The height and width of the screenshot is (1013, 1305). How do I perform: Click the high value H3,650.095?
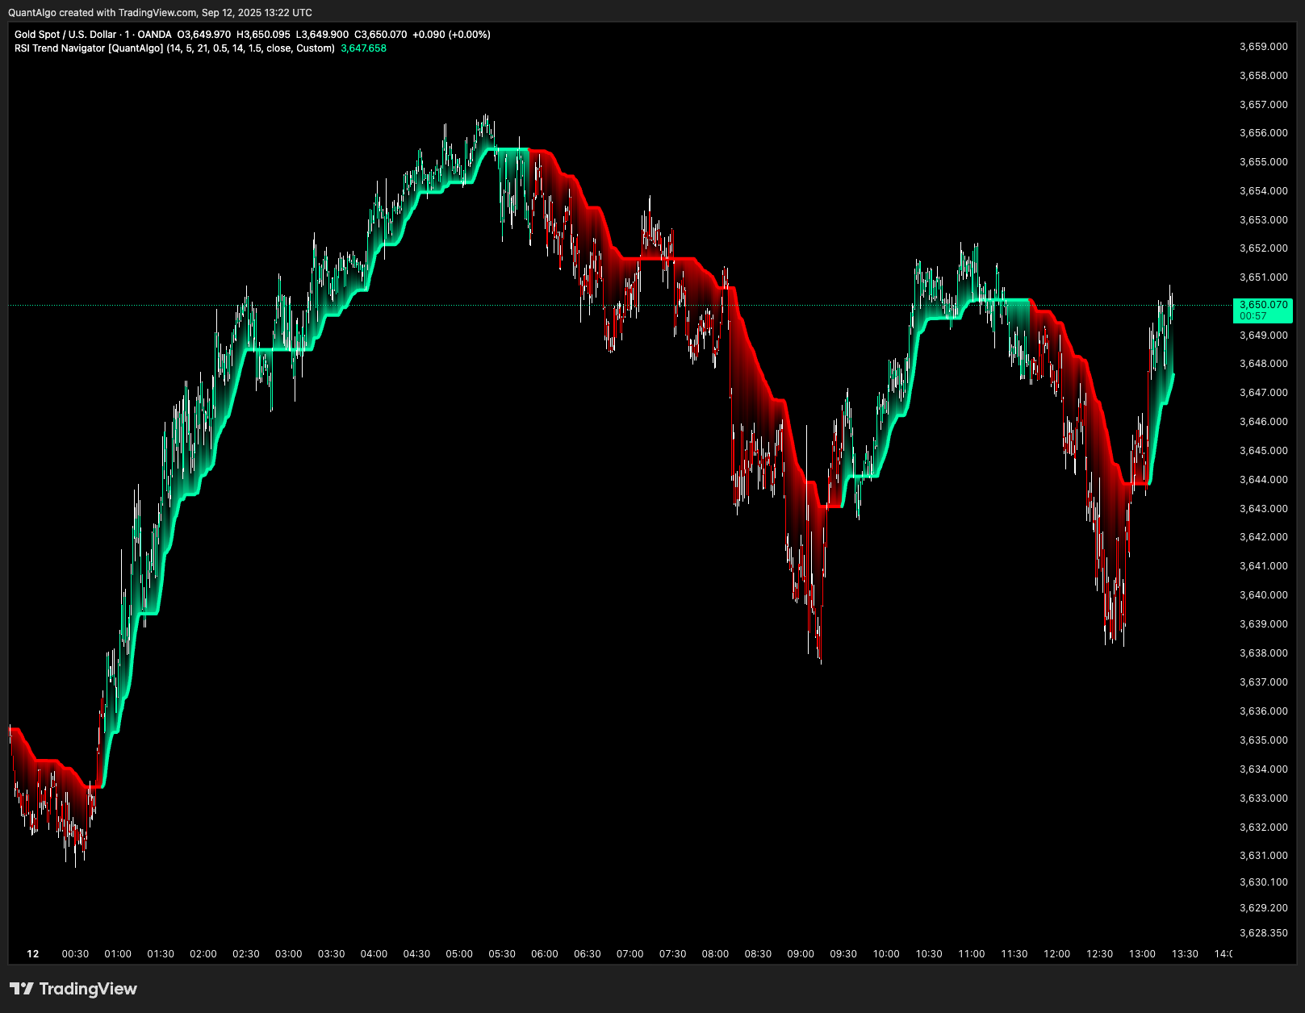[263, 35]
